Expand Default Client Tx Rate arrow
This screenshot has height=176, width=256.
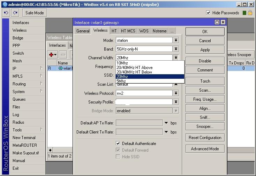(x=166, y=132)
